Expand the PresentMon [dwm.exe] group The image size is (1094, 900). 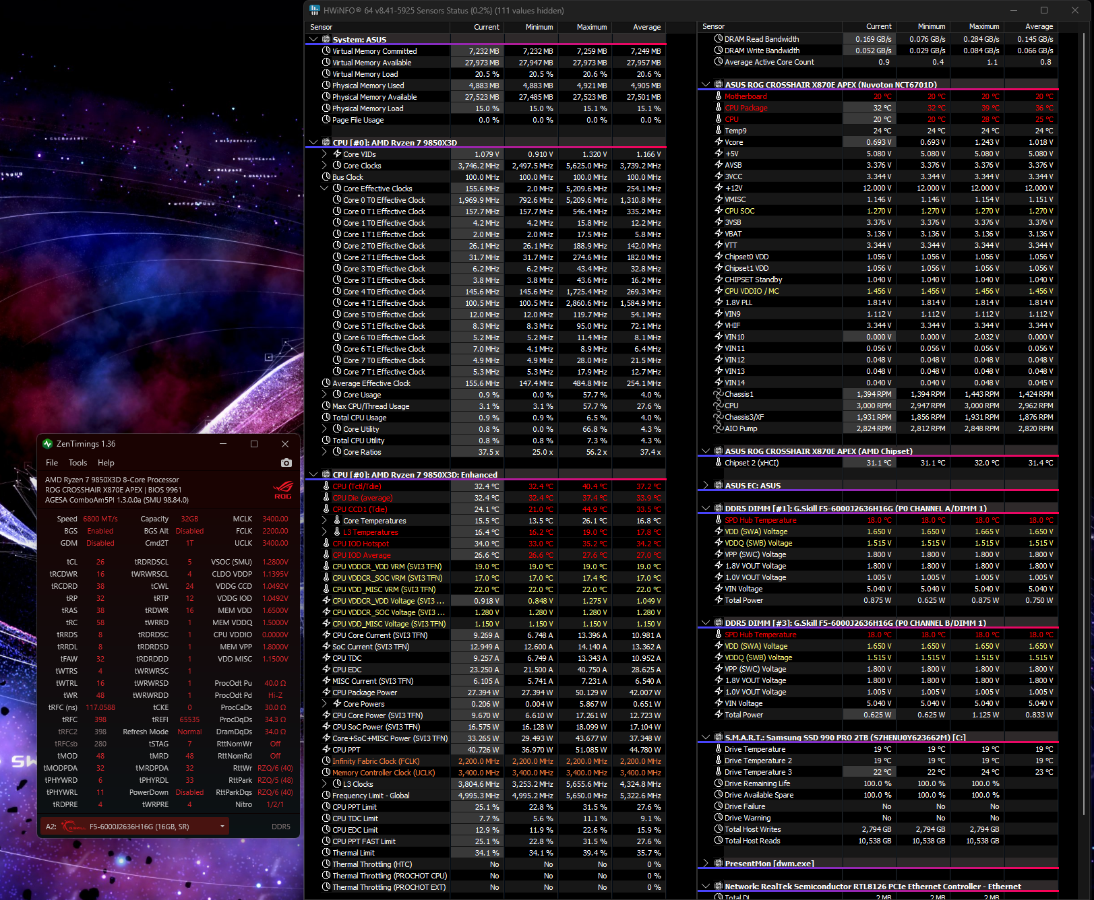706,864
